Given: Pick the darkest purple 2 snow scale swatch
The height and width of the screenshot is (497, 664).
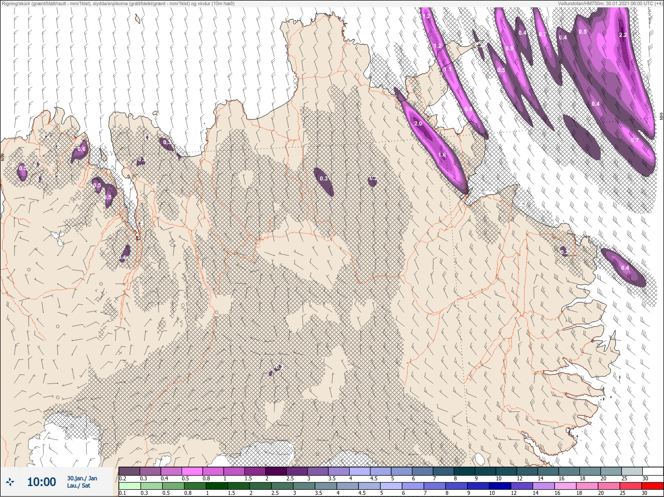Looking at the screenshot, I should point(276,471).
